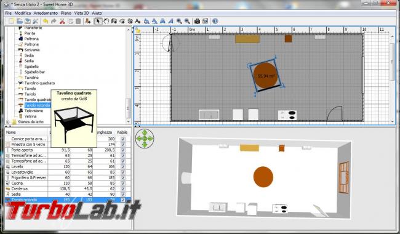Toggle the bold text style icon

point(162,21)
